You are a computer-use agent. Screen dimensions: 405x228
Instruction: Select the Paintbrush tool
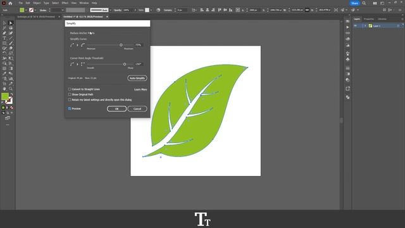pos(11,43)
